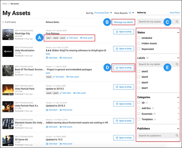Check the Unlabeled status filter
The image size is (182, 148).
pyautogui.click(x=139, y=38)
